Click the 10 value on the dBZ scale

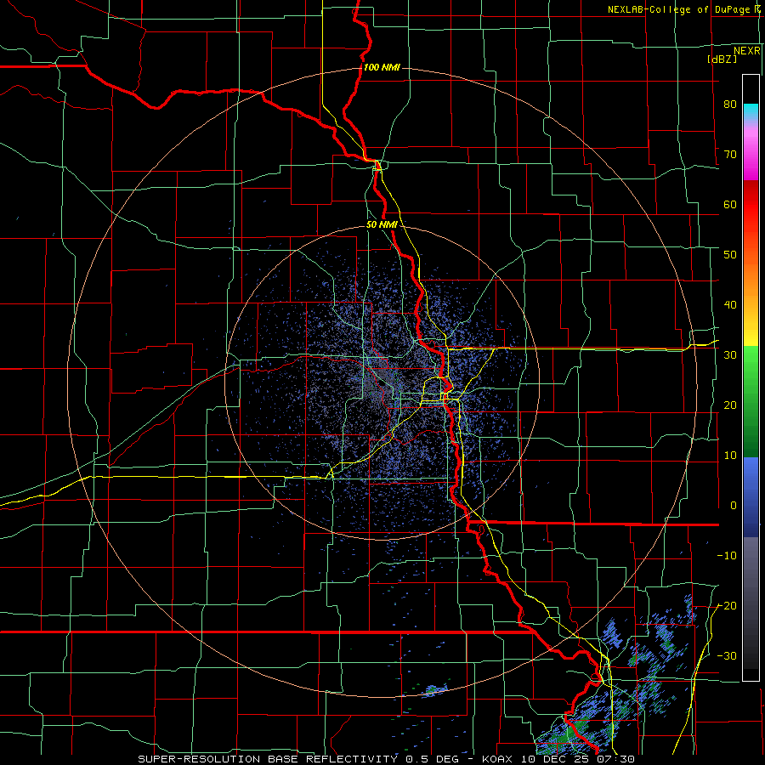730,456
